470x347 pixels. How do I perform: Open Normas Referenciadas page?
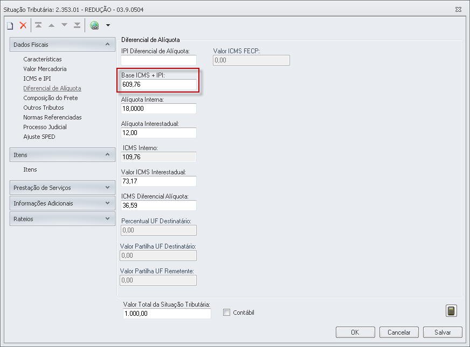pyautogui.click(x=52, y=117)
